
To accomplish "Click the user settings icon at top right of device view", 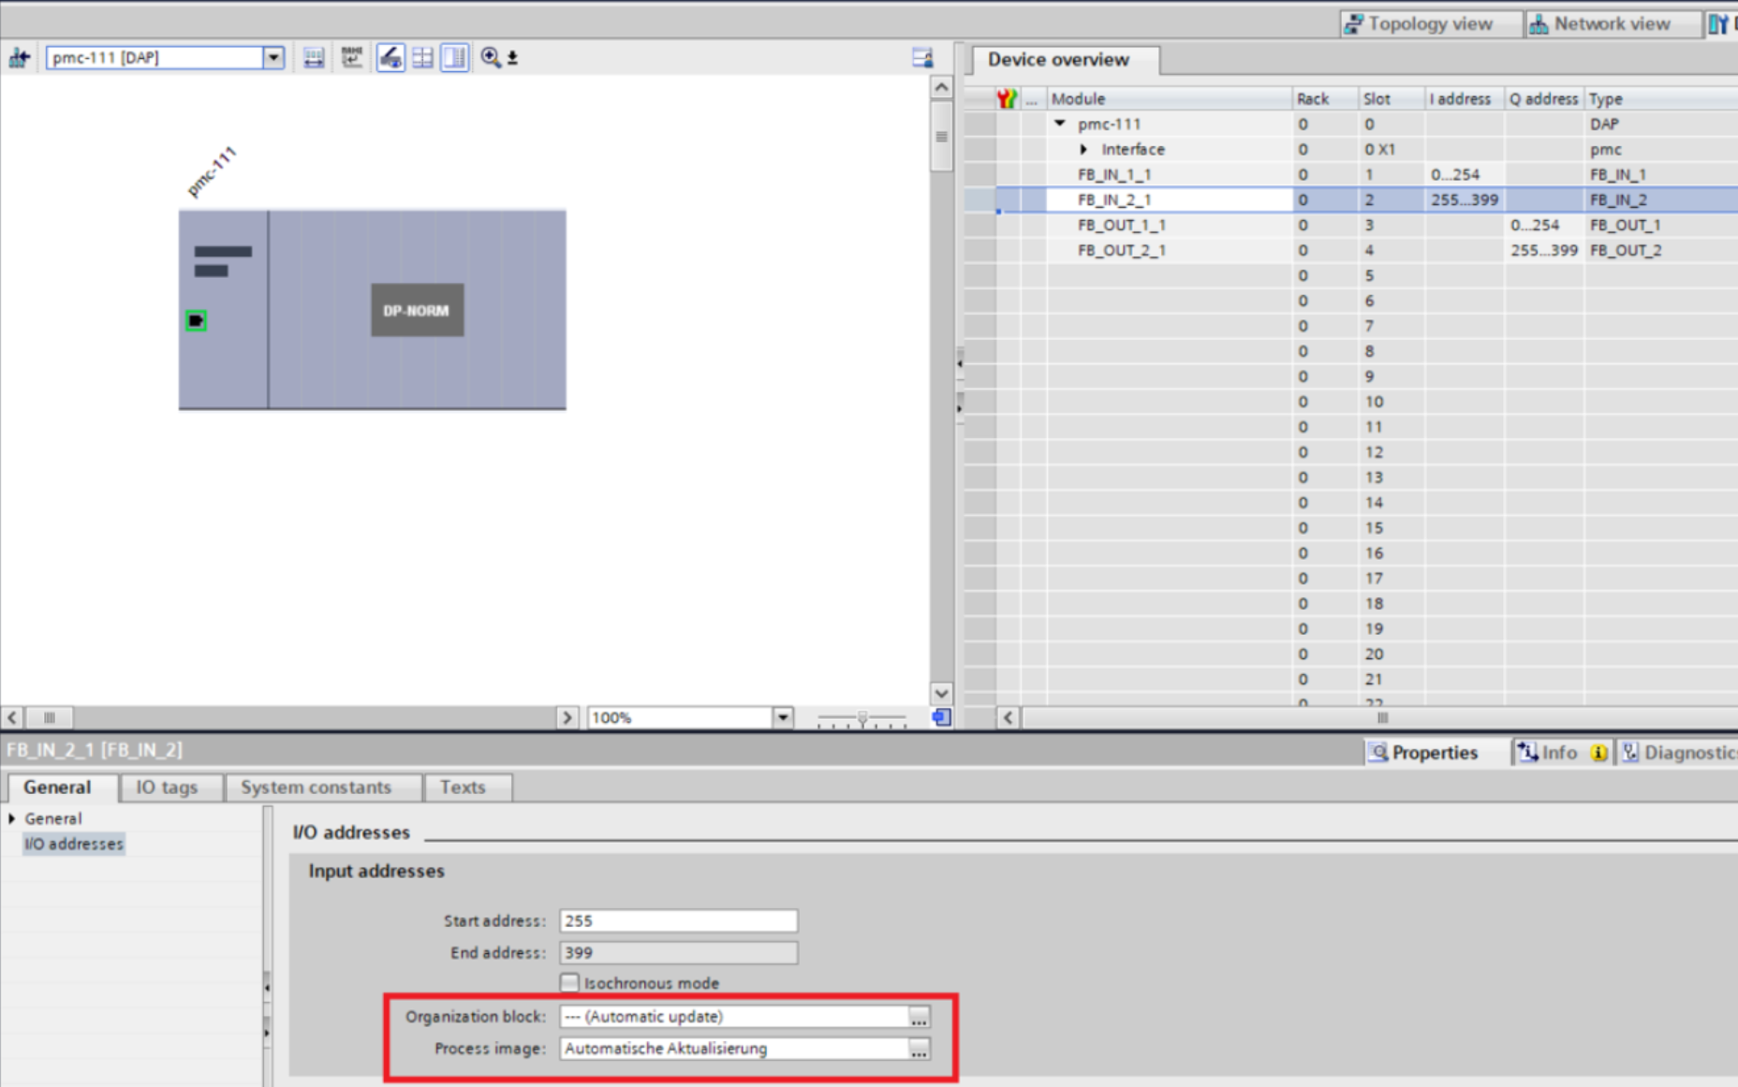I will 922,58.
